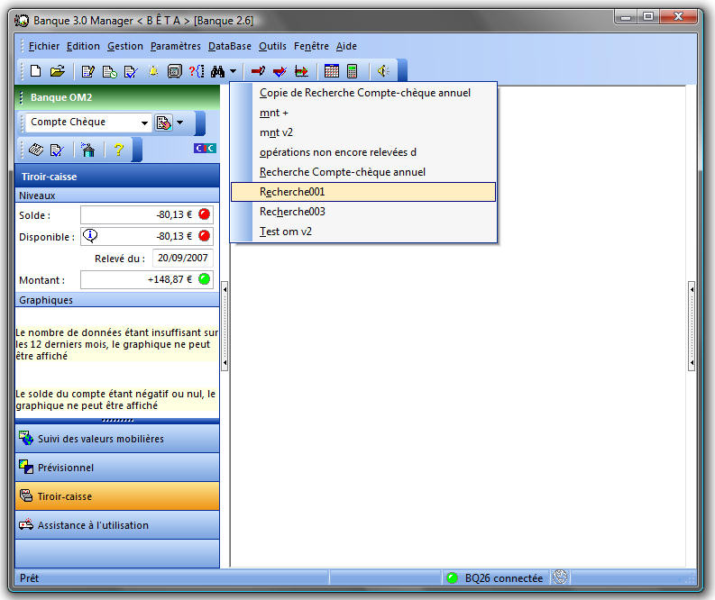Expand the arrow beside the account edit icon
The height and width of the screenshot is (600, 715).
179,123
